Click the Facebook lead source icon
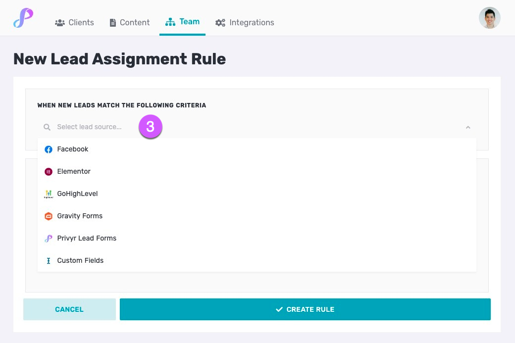Image resolution: width=515 pixels, height=343 pixels. [48, 149]
